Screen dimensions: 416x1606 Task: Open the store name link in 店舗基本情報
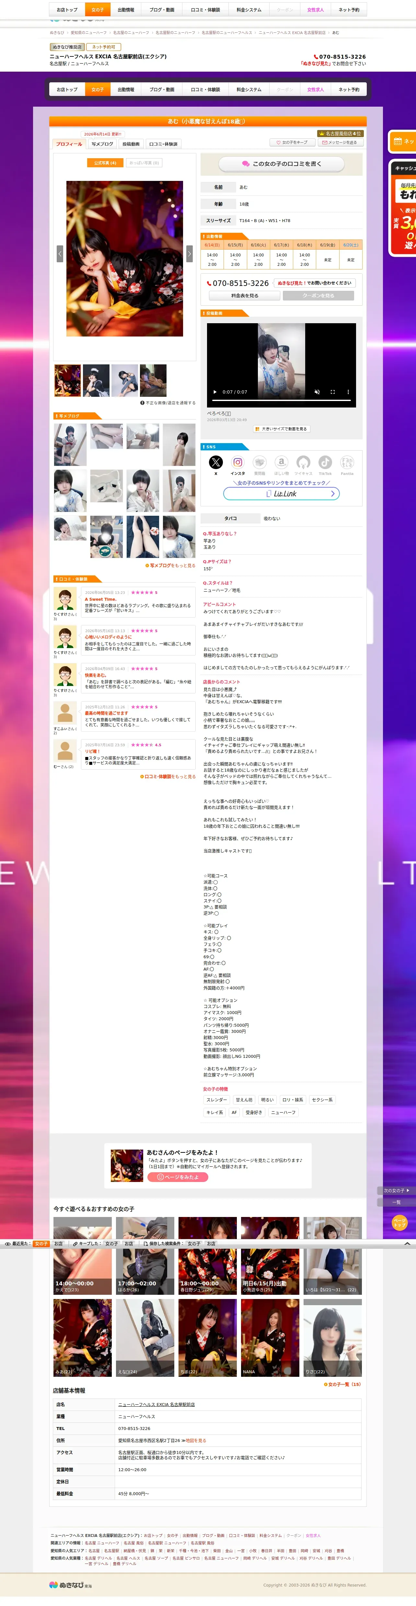click(x=156, y=1405)
